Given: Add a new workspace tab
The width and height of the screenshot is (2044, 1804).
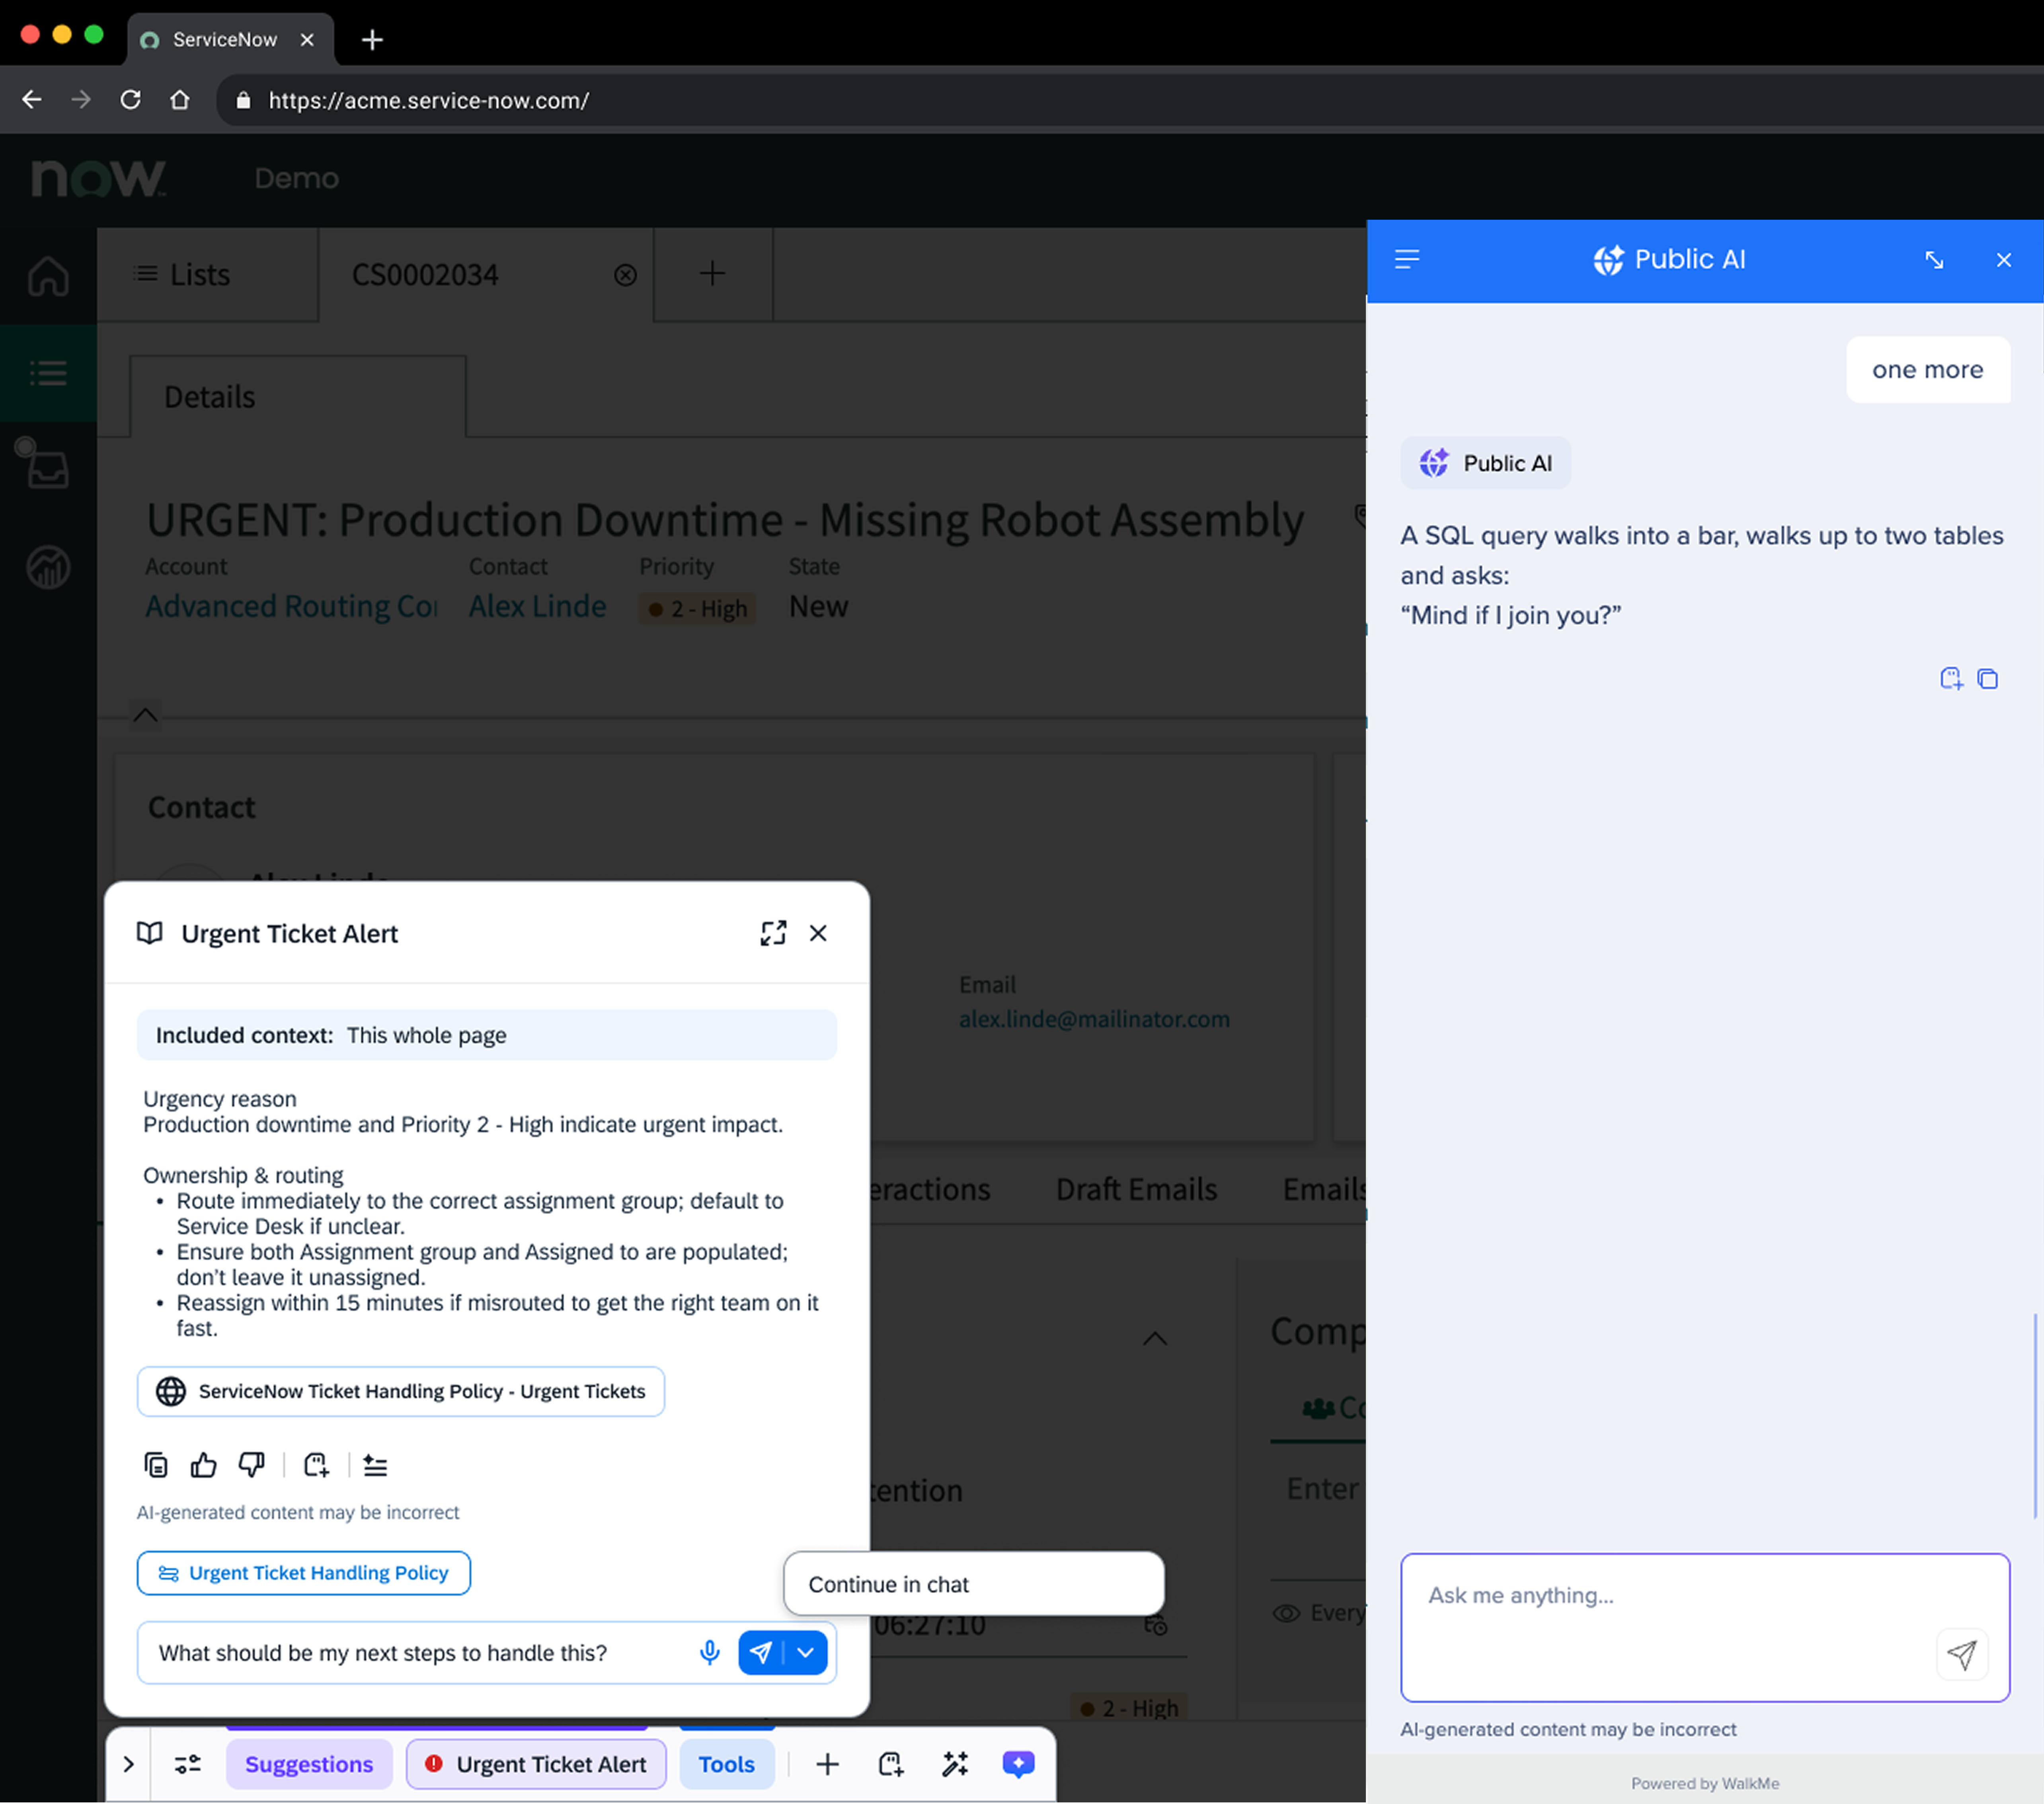Looking at the screenshot, I should click(712, 273).
